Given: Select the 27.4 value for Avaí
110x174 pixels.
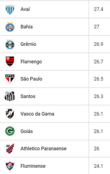Looking at the screenshot, I should (x=98, y=9).
